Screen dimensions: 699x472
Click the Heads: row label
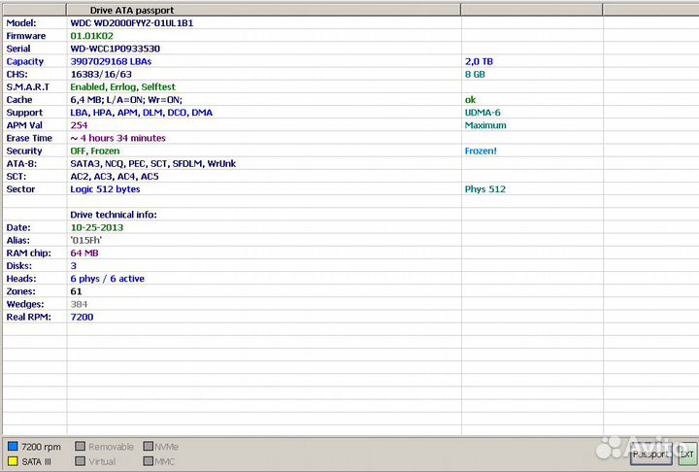(21, 279)
